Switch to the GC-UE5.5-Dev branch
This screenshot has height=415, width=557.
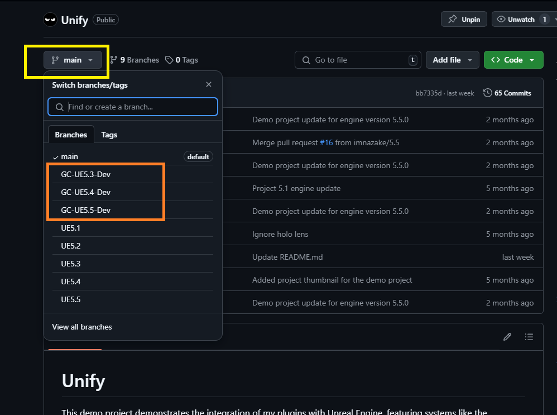133,210
